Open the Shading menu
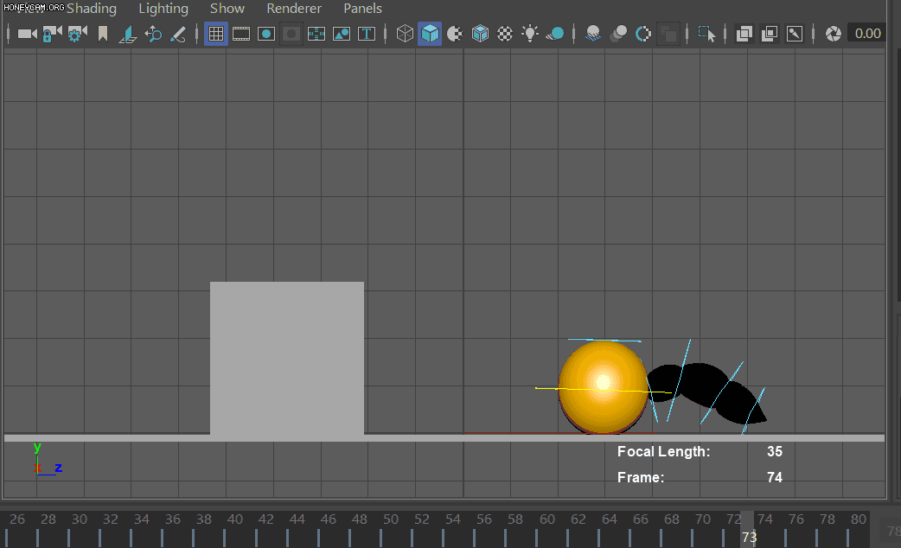This screenshot has height=548, width=901. (x=92, y=9)
